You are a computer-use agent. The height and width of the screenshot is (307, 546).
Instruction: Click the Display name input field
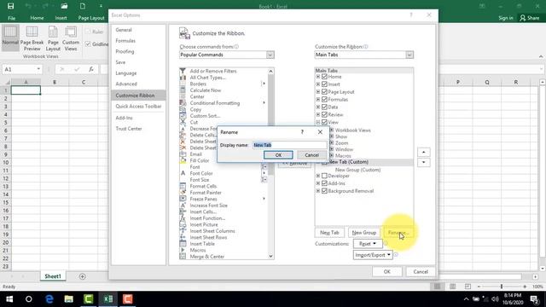pyautogui.click(x=289, y=145)
